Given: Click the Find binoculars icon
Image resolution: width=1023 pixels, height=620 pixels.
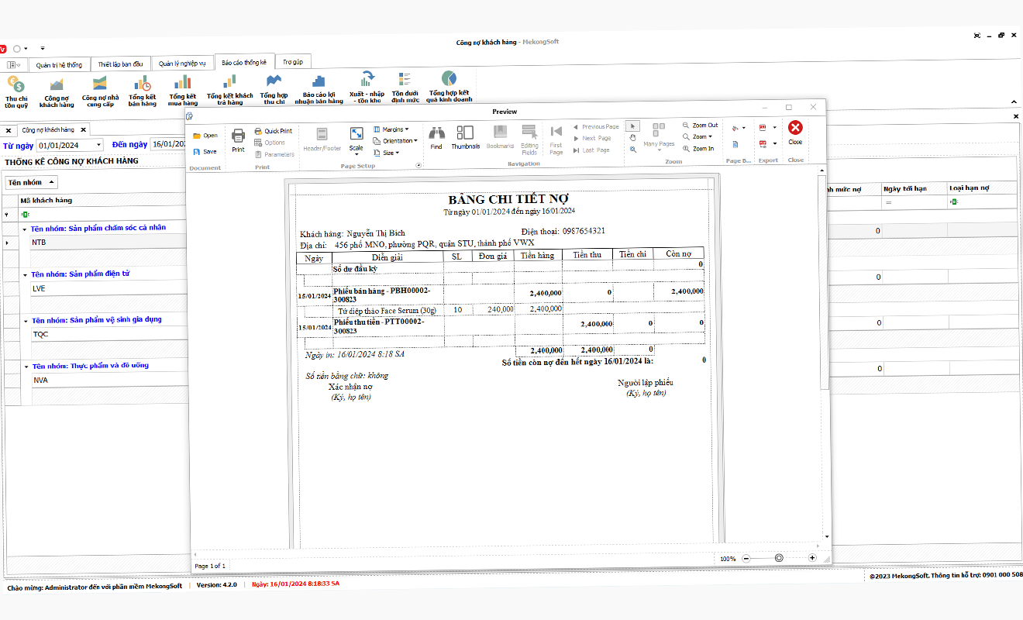Looking at the screenshot, I should coord(436,137).
